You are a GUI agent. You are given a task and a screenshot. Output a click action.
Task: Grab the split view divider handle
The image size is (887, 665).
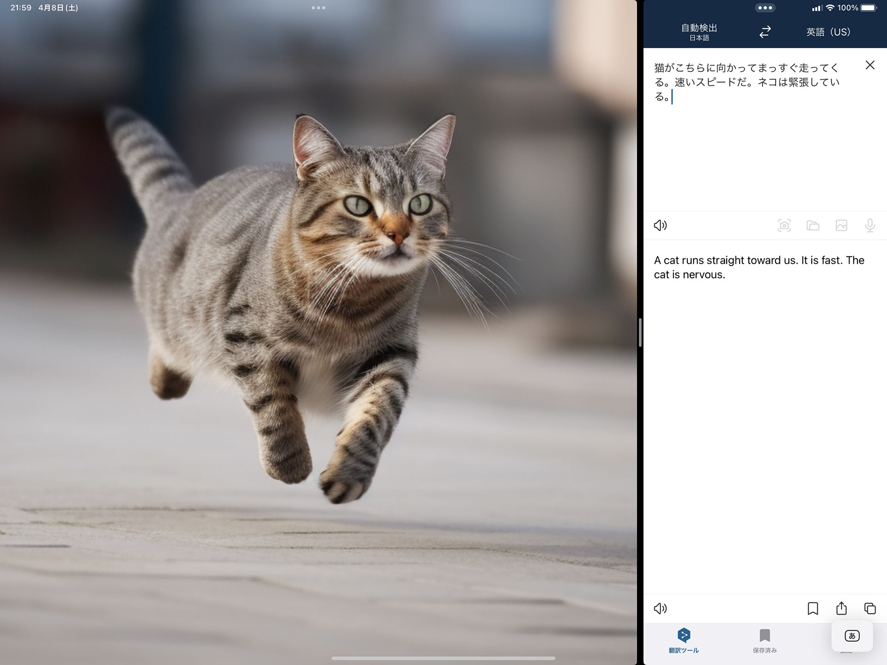640,332
